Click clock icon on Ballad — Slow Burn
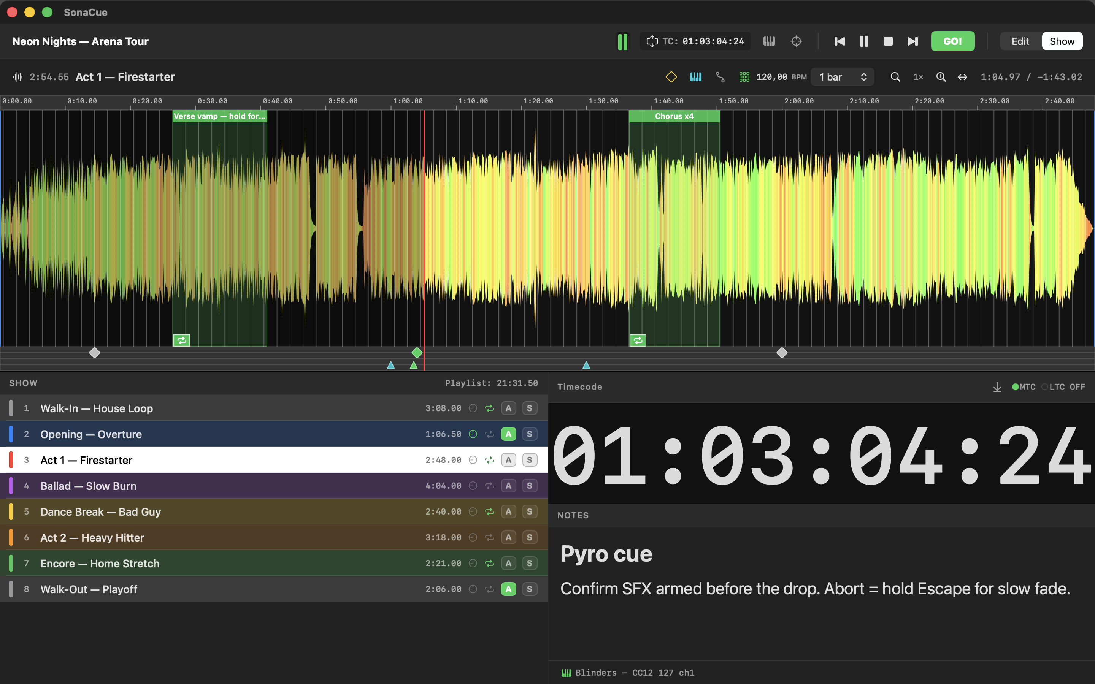This screenshot has height=684, width=1095. coord(473,485)
